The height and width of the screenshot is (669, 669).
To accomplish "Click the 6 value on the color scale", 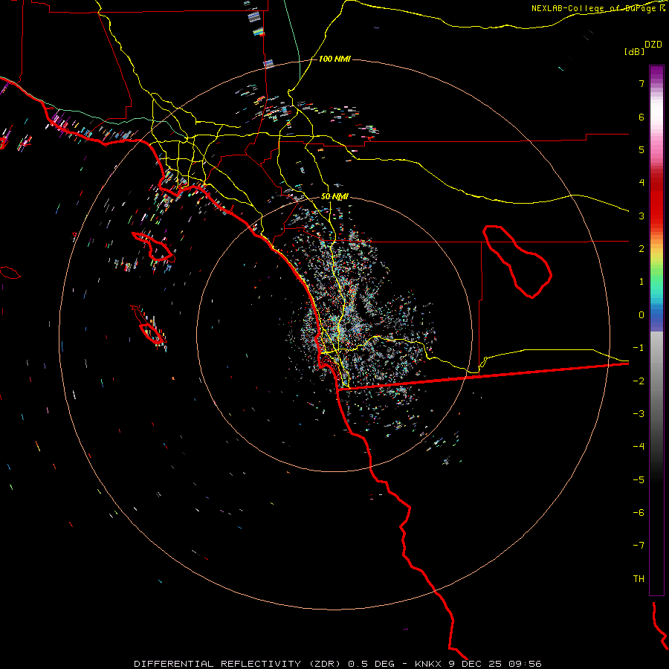I will click(641, 117).
